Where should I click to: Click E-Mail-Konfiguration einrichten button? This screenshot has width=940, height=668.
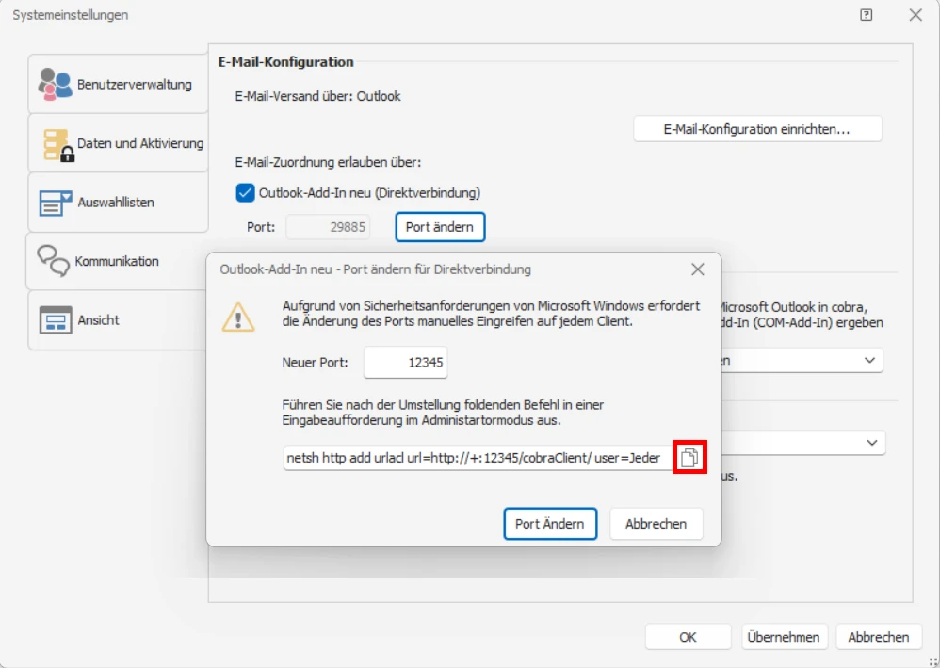[x=757, y=129]
